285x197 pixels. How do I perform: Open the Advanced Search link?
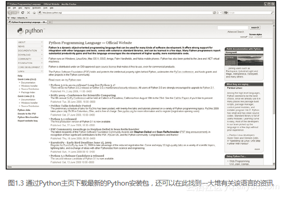click(236, 32)
